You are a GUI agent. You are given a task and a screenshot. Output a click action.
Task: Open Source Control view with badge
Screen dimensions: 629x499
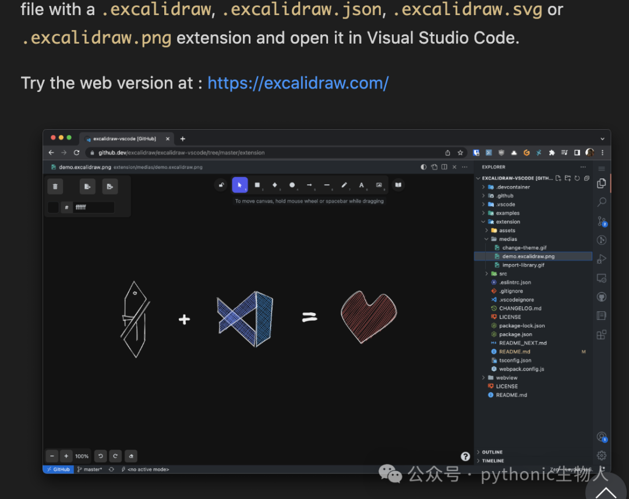[x=602, y=221]
